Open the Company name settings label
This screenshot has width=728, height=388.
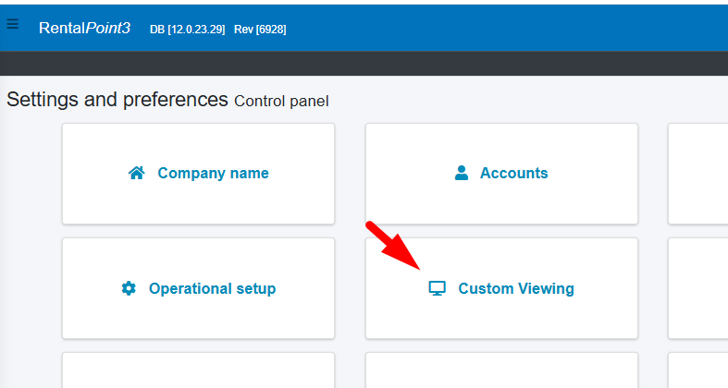coord(213,174)
